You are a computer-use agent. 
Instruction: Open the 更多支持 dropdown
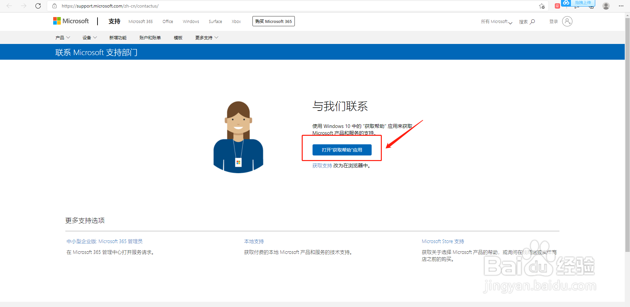[x=206, y=37]
